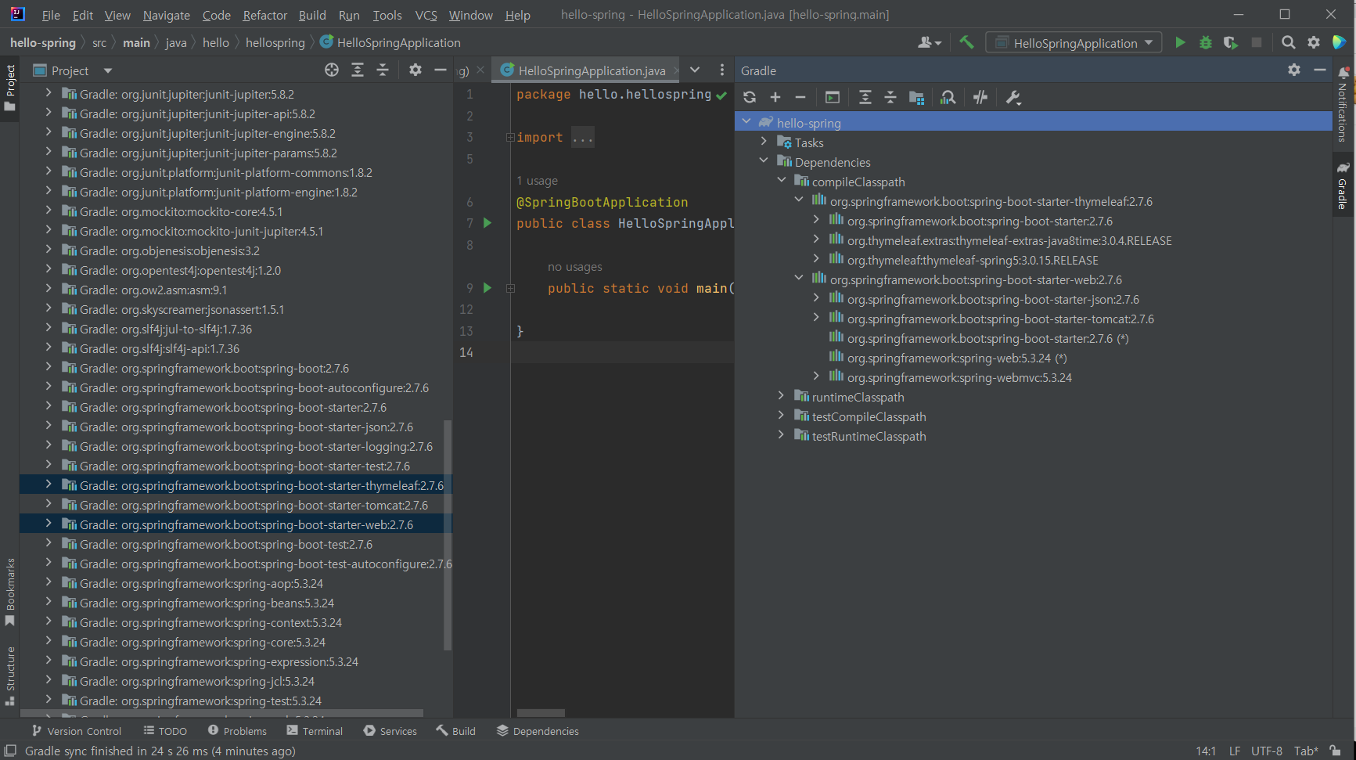Click Select Opened File target icon
This screenshot has height=760, width=1356.
(332, 70)
